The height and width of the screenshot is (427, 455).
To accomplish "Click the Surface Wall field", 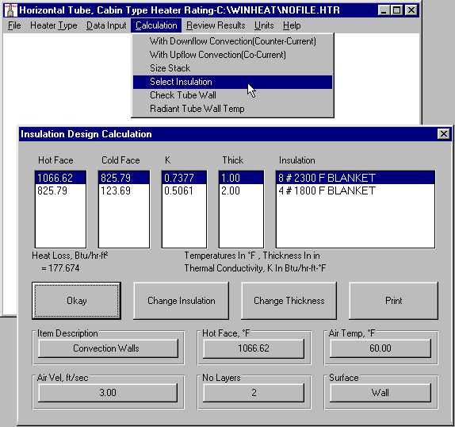I will click(380, 393).
